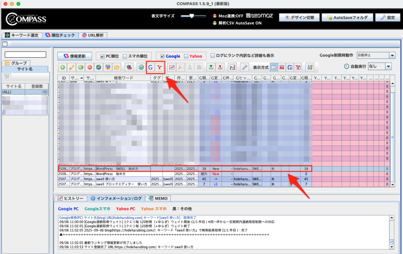Click the yellow folder icon in toolbar

[x=117, y=67]
